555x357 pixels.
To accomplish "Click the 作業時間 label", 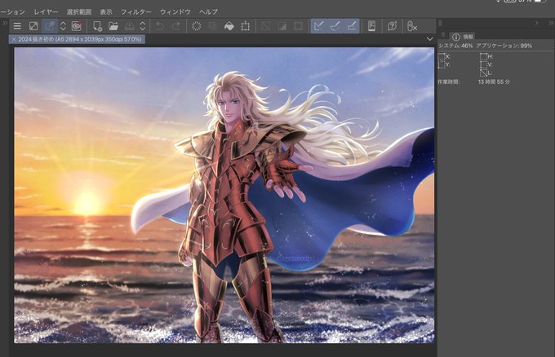I will (448, 82).
